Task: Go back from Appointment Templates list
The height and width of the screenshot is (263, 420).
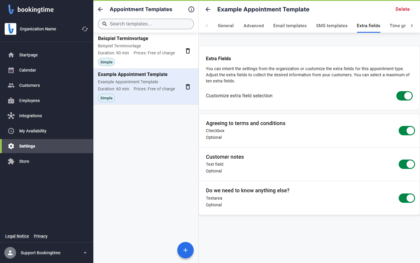Action: [100, 9]
